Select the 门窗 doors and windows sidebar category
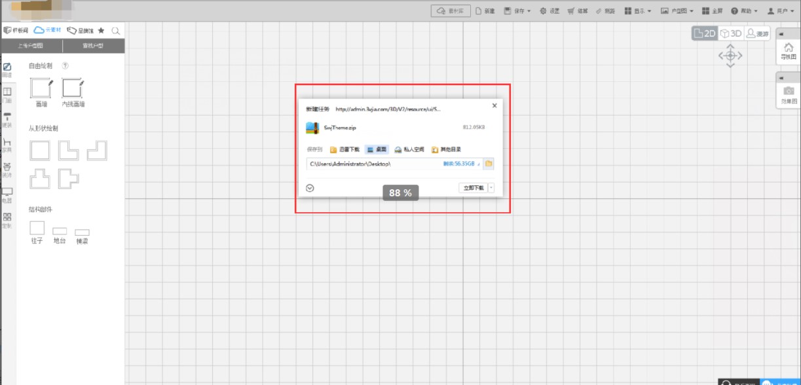Image resolution: width=801 pixels, height=385 pixels. pos(7,95)
